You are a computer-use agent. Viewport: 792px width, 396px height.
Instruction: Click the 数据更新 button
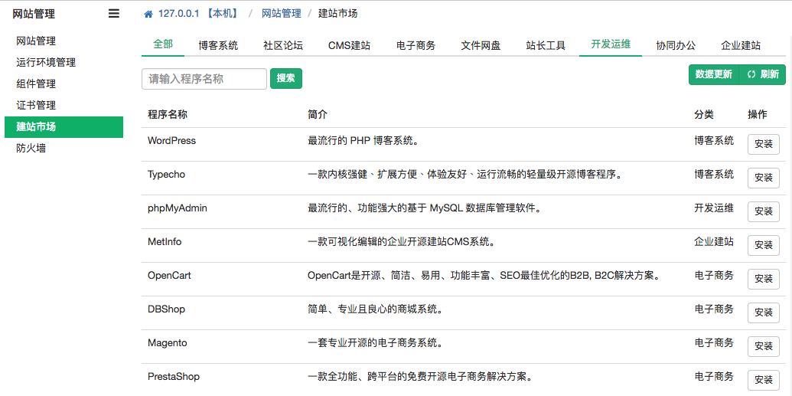[x=714, y=74]
